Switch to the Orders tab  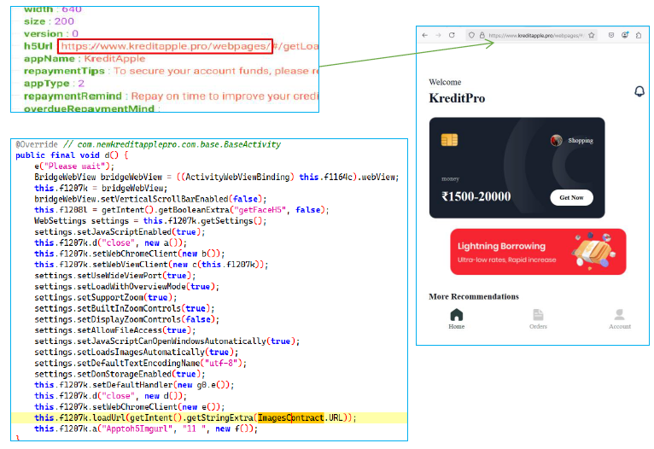point(538,319)
